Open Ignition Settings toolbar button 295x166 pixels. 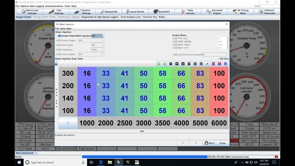(x=83, y=12)
